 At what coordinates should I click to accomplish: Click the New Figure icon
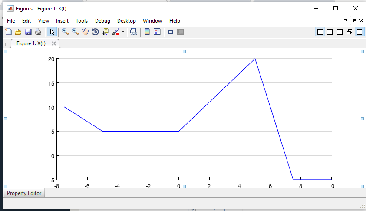pyautogui.click(x=8, y=32)
